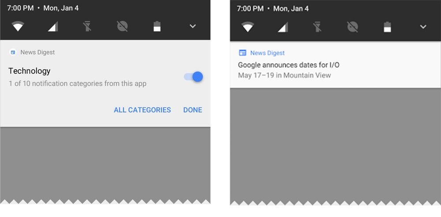Tap the cellular signal icon in the left screen
441x217 pixels.
click(x=52, y=27)
